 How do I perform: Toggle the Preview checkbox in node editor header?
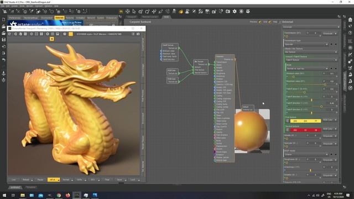[x=260, y=22]
